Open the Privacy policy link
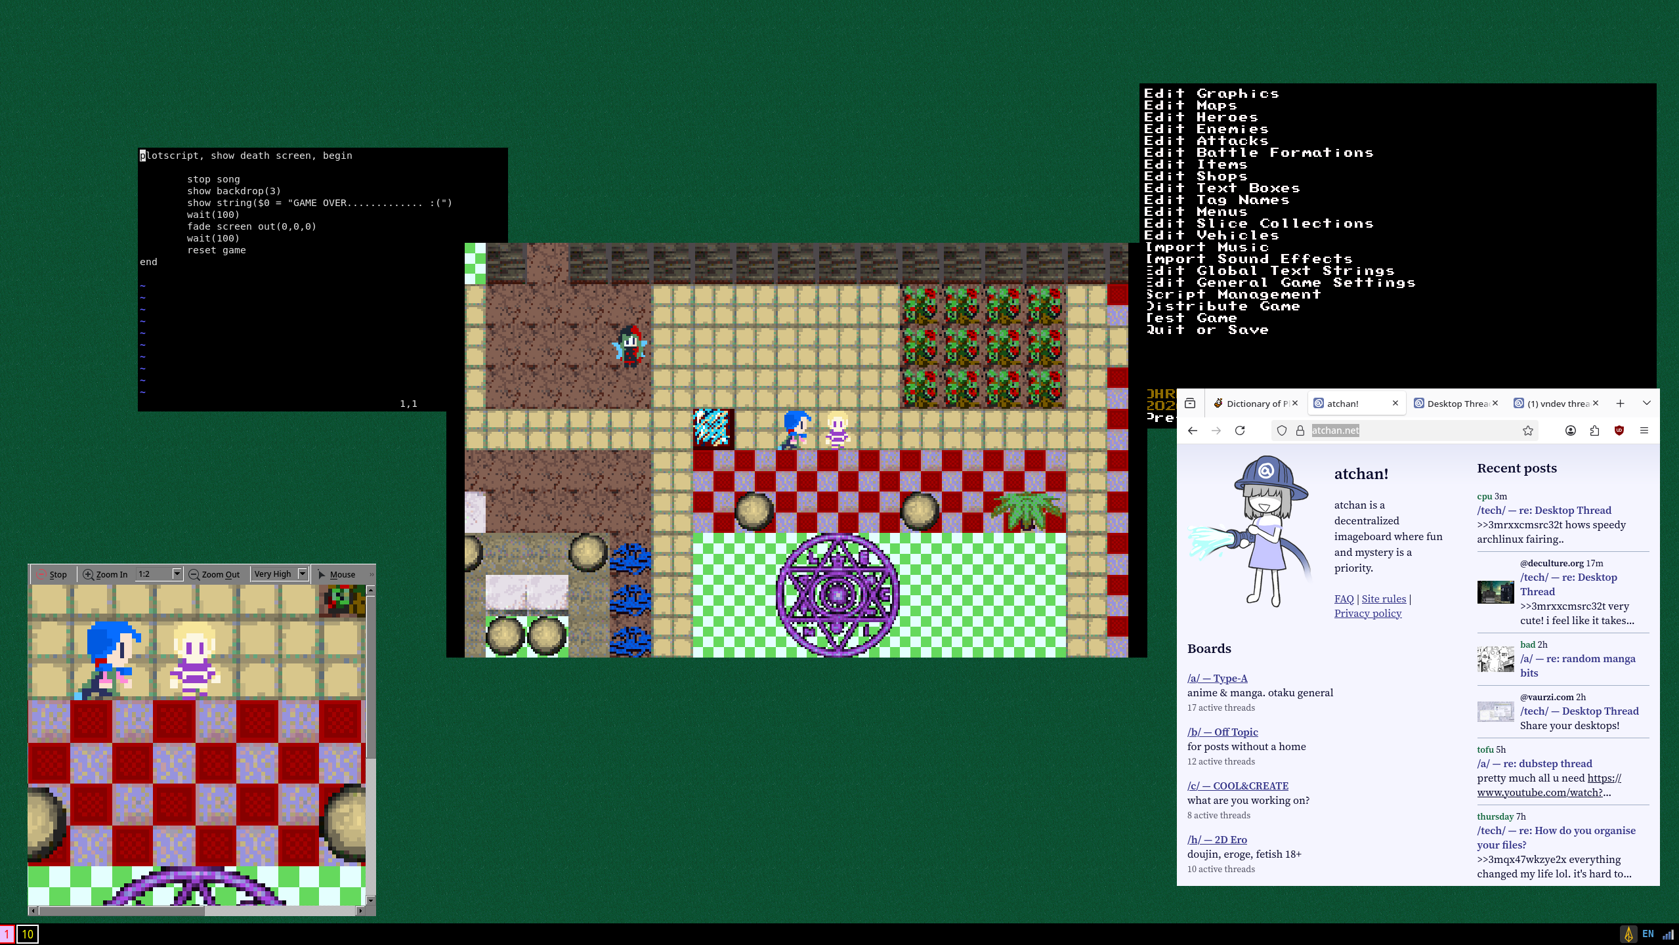Image resolution: width=1679 pixels, height=945 pixels. point(1368,613)
